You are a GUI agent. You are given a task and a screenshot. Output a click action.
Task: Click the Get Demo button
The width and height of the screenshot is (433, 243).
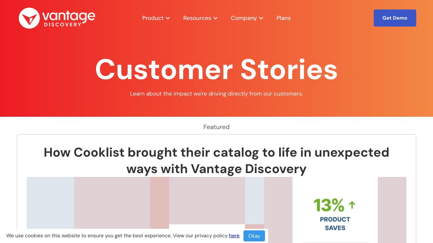[395, 18]
